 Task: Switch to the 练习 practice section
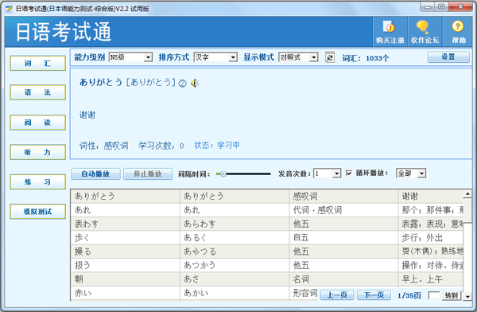point(37,182)
